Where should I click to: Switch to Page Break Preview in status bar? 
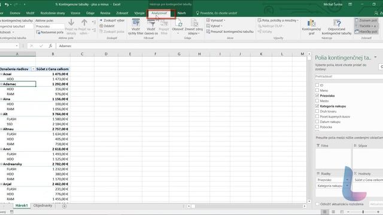[342, 212]
